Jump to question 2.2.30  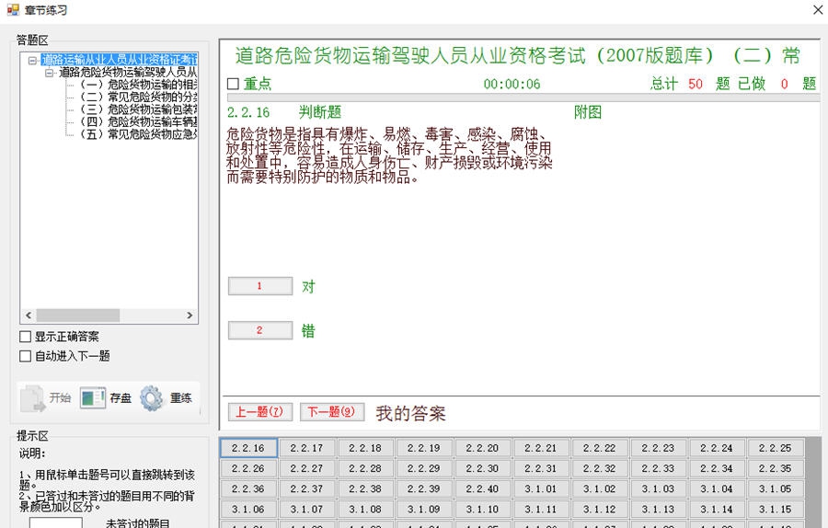[x=483, y=468]
